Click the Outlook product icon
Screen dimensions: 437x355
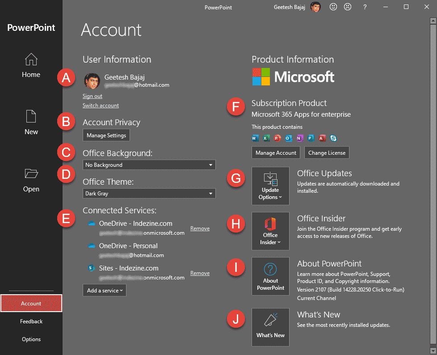(x=289, y=138)
